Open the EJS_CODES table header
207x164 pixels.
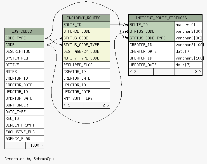pyautogui.click(x=24, y=31)
